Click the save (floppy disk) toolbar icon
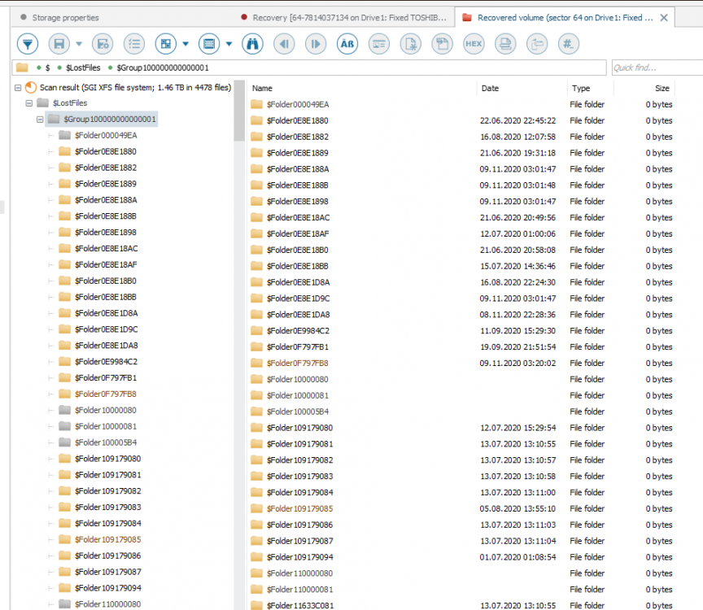 click(x=59, y=44)
